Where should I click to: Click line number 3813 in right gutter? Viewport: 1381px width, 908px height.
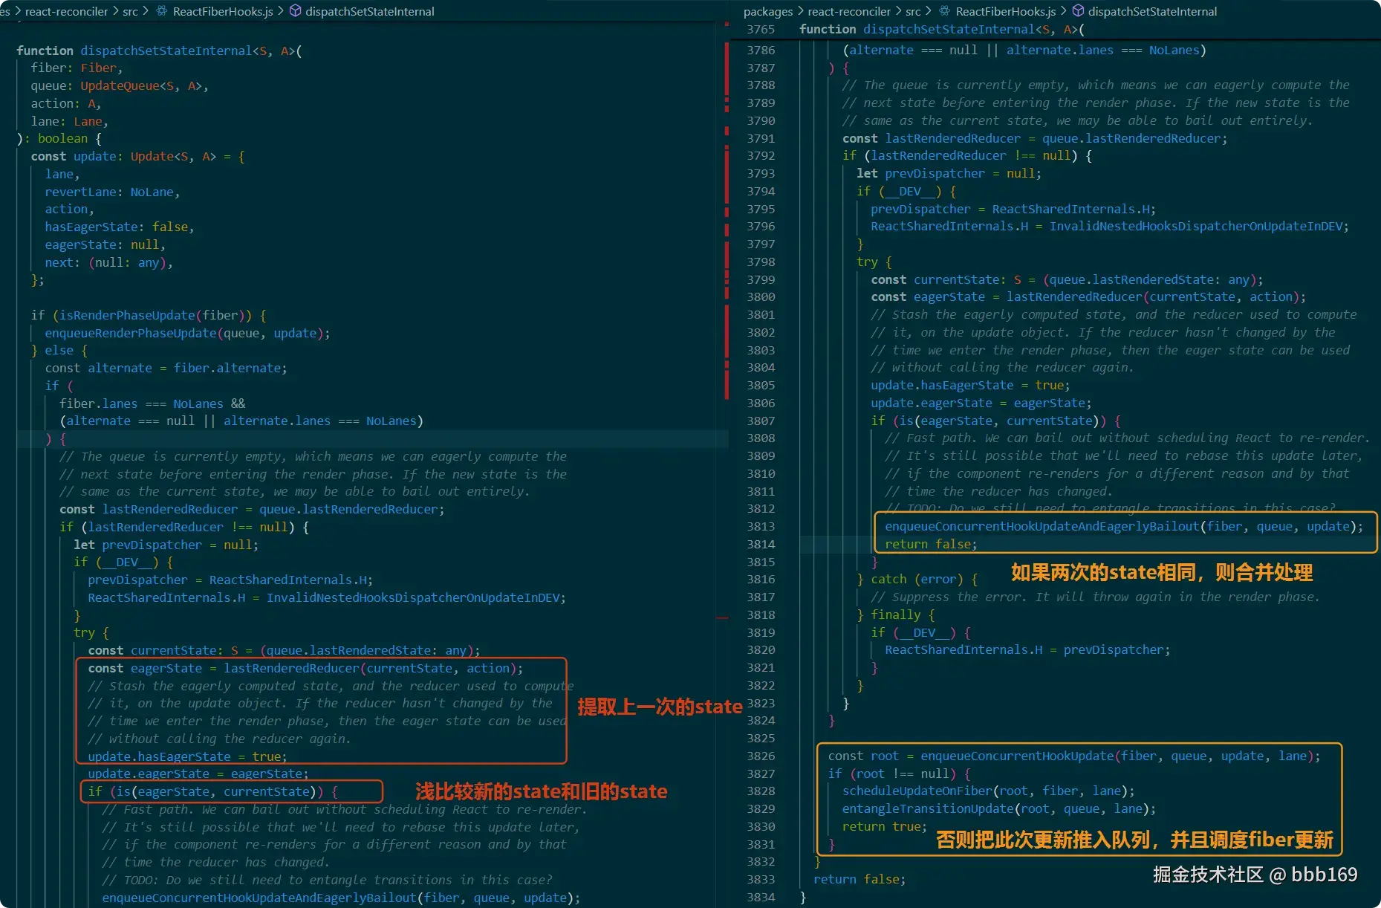point(761,527)
